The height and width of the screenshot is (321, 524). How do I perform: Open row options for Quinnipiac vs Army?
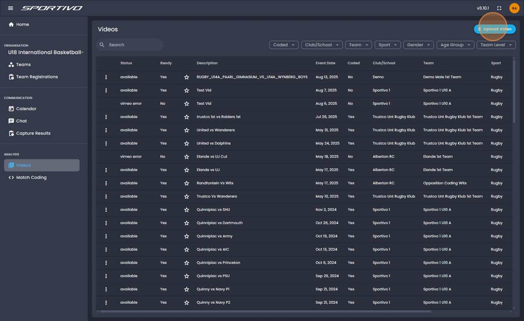(x=106, y=236)
